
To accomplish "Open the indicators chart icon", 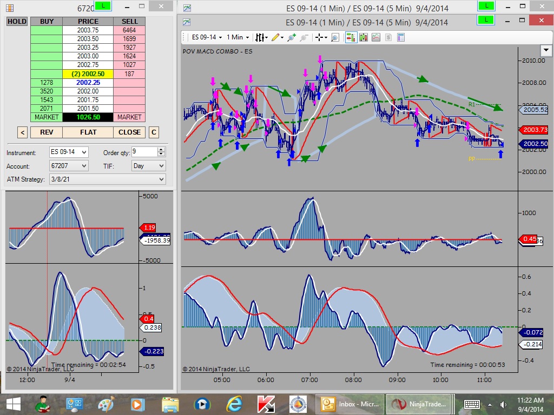I will coord(376,37).
